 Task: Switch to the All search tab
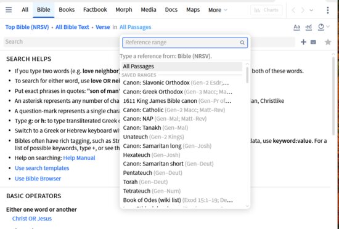coord(25,10)
